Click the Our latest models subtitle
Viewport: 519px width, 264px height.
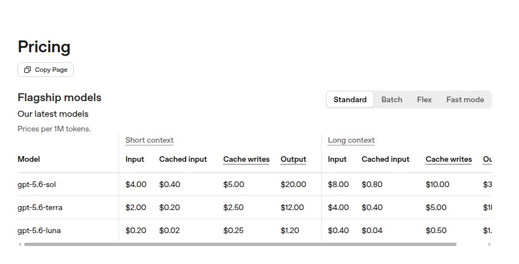click(53, 114)
